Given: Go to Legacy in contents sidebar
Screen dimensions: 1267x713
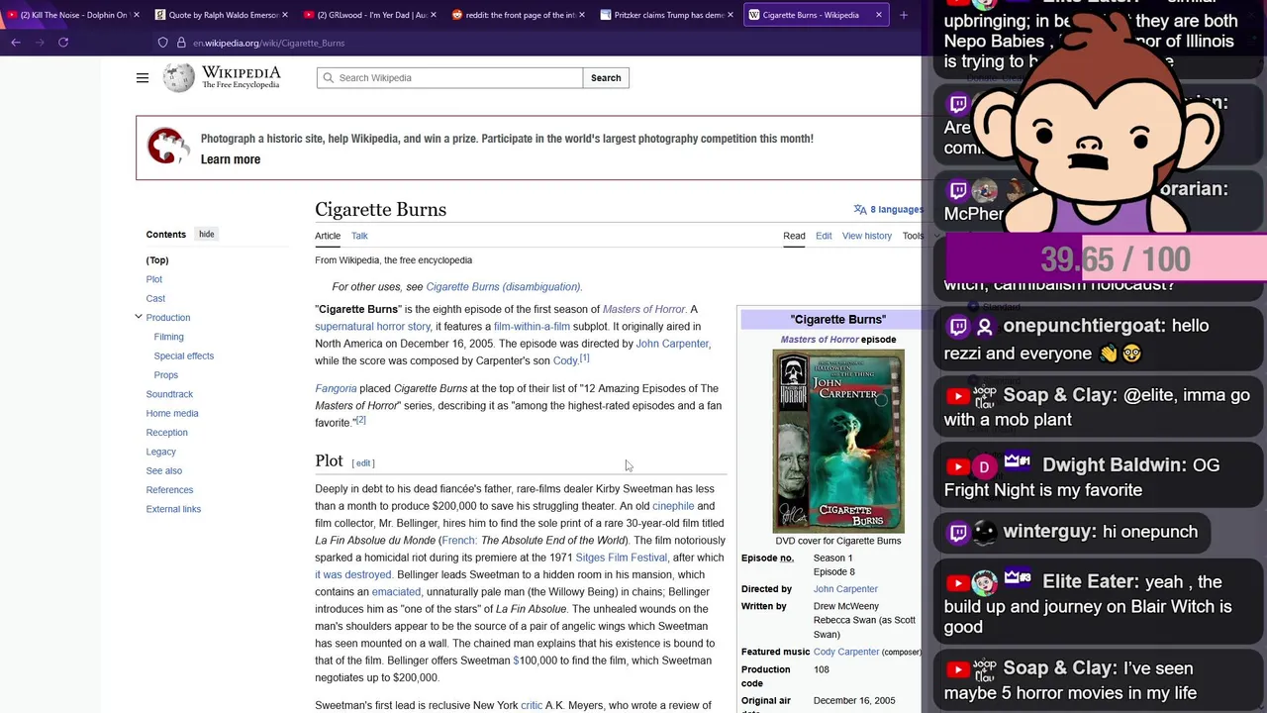Looking at the screenshot, I should click(x=160, y=452).
